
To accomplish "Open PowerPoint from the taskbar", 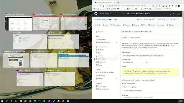I will pos(63,101).
